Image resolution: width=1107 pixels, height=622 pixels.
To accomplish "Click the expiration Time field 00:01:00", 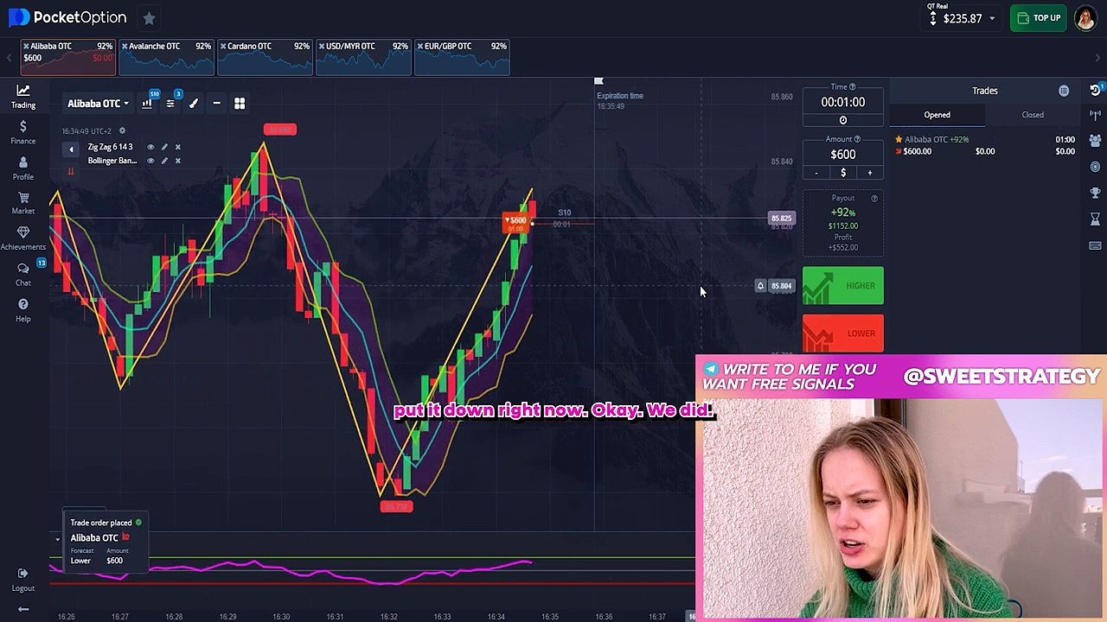I will 843,102.
